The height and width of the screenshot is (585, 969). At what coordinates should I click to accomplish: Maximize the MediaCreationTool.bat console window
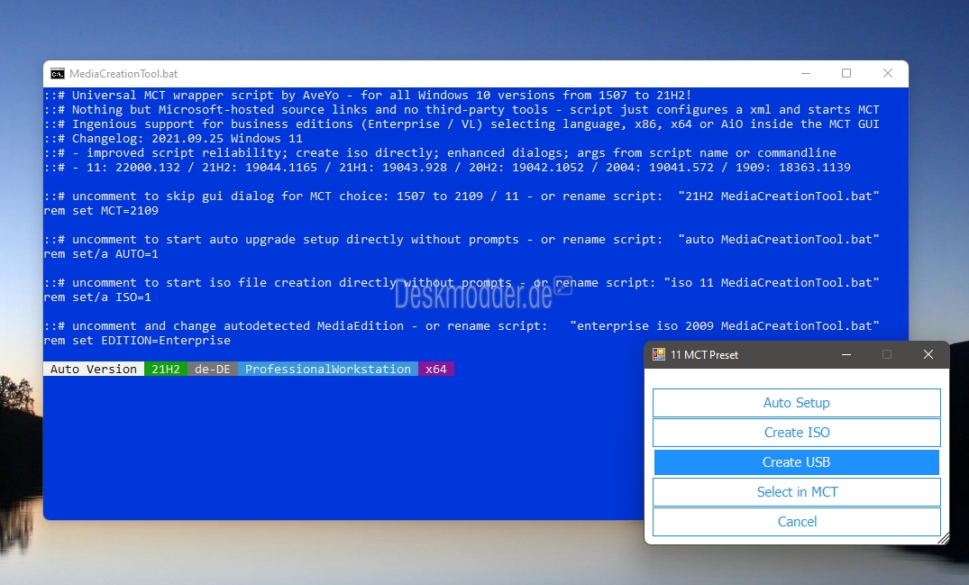(x=846, y=74)
